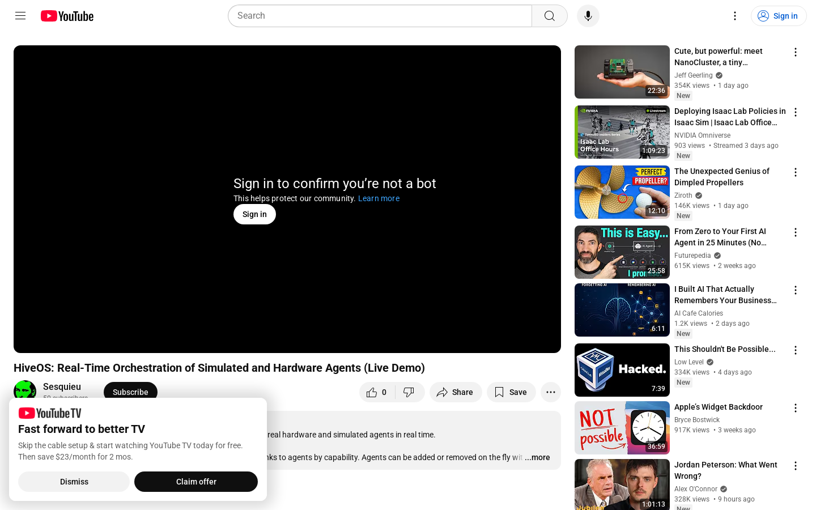Click the YouTube TV logo in promo
Image resolution: width=816 pixels, height=510 pixels.
click(x=50, y=413)
